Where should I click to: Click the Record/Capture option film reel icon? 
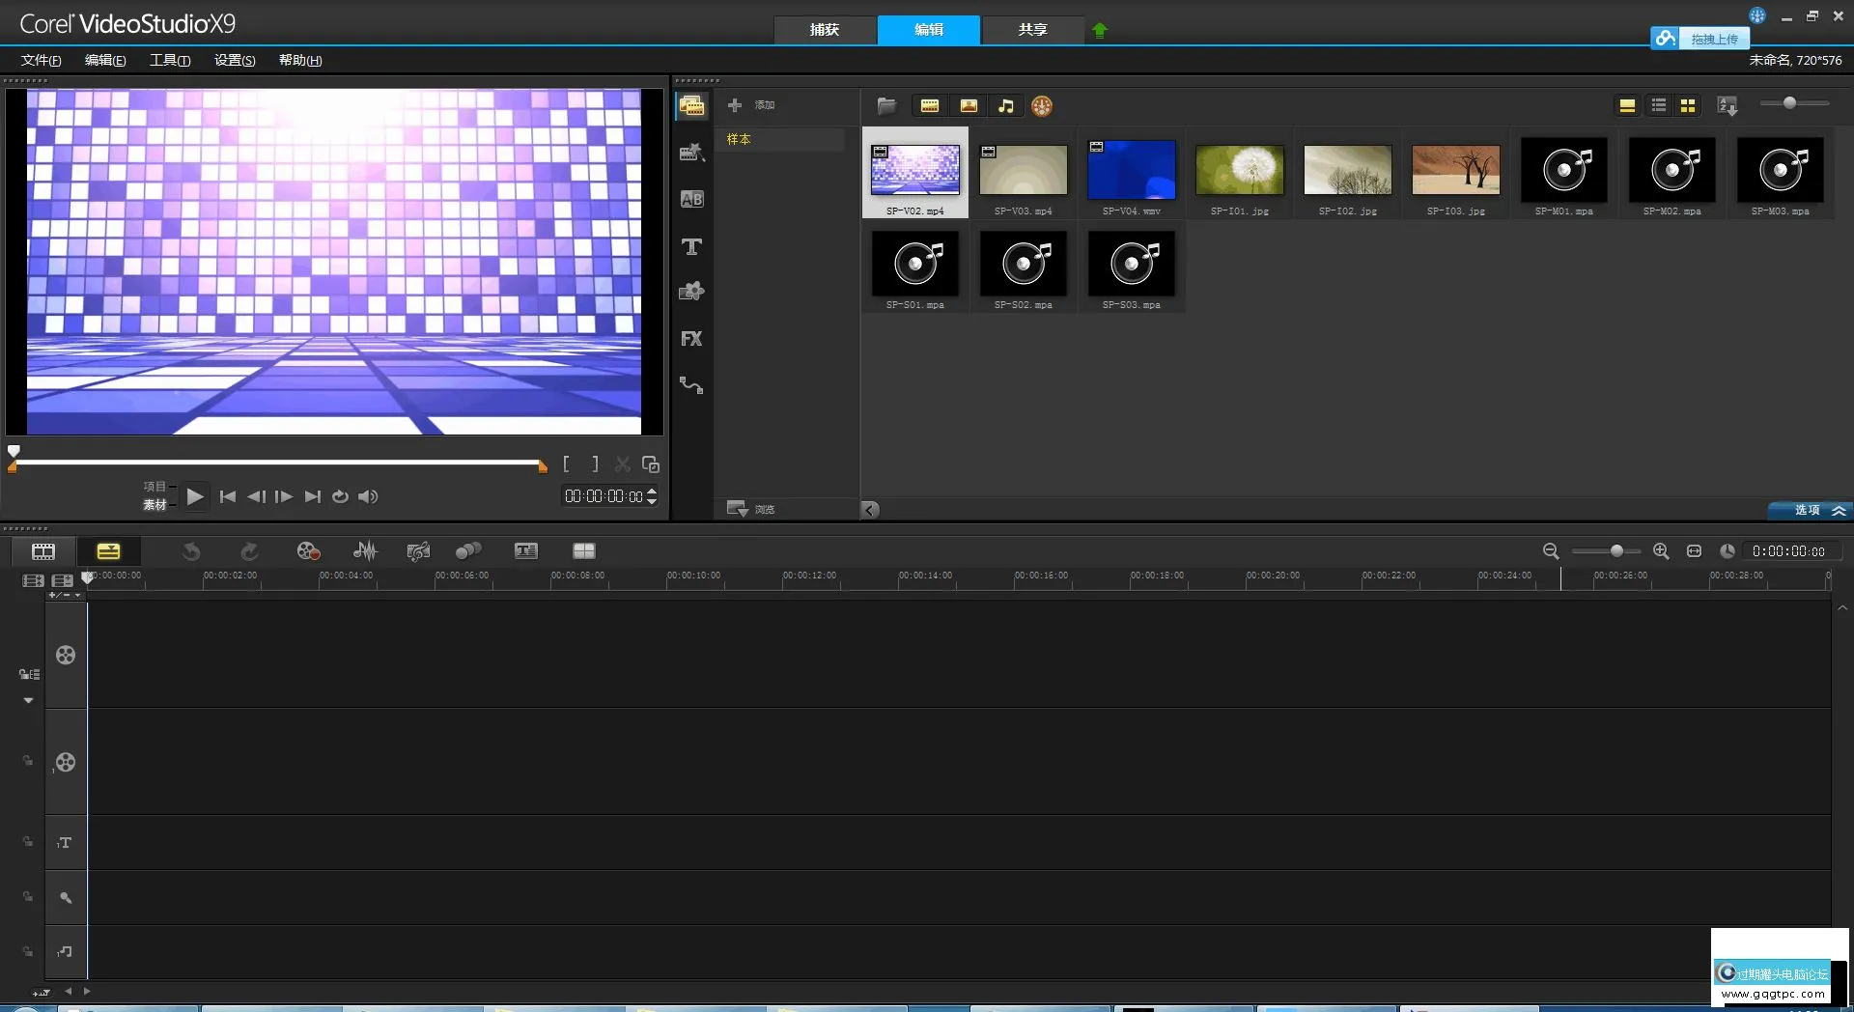point(308,551)
